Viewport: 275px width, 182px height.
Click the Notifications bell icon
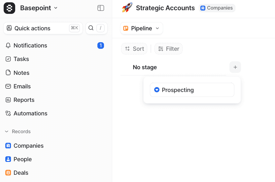coord(8,45)
